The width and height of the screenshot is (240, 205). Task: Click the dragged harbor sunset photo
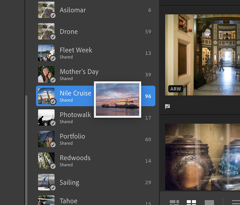click(118, 100)
